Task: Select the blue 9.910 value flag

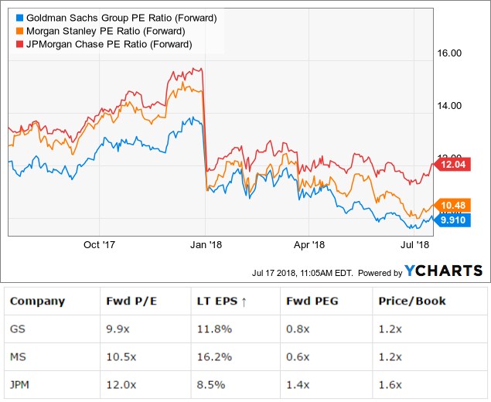Action: [452, 220]
